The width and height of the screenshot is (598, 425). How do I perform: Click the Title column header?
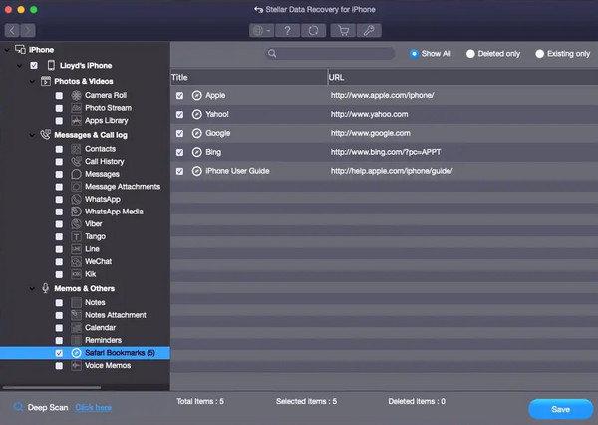pos(248,77)
